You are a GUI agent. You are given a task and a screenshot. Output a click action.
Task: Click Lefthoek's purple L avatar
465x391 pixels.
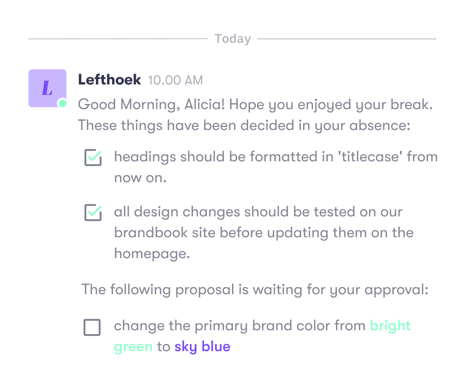[x=47, y=88]
